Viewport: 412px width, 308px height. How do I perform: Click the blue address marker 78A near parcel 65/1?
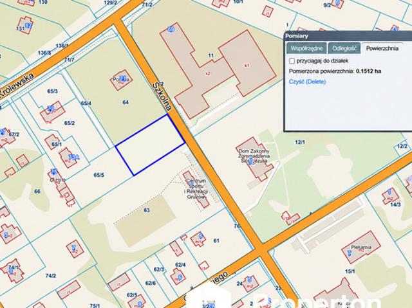click(x=74, y=157)
